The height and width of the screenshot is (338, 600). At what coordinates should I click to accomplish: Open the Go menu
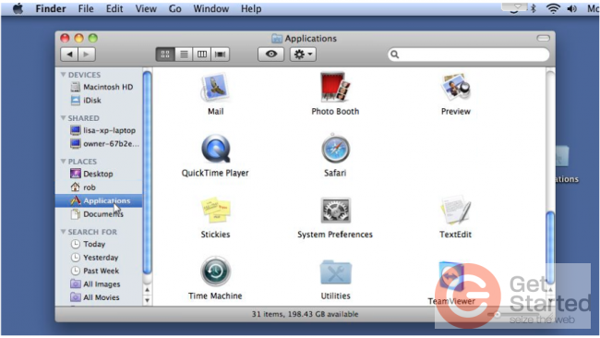point(174,8)
